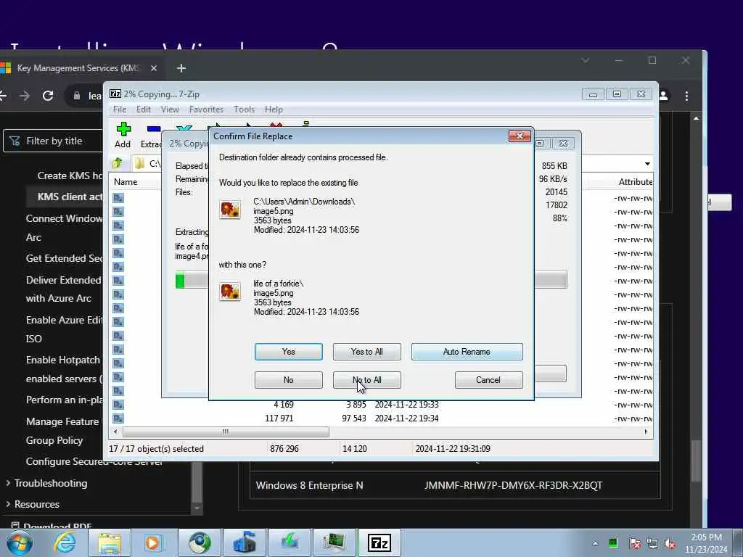
Task: Select the first image file icon in the list
Action: [x=118, y=198]
